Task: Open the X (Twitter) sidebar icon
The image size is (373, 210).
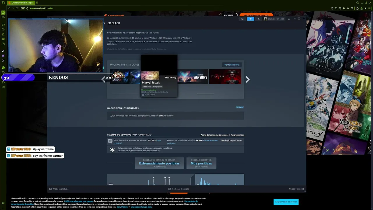Action: pyautogui.click(x=3, y=61)
